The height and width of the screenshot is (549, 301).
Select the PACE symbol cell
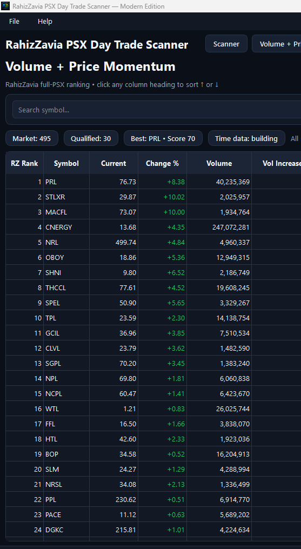66,514
